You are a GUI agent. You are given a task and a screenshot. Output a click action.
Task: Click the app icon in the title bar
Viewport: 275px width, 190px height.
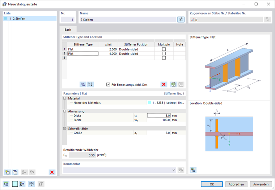click(x=4, y=4)
